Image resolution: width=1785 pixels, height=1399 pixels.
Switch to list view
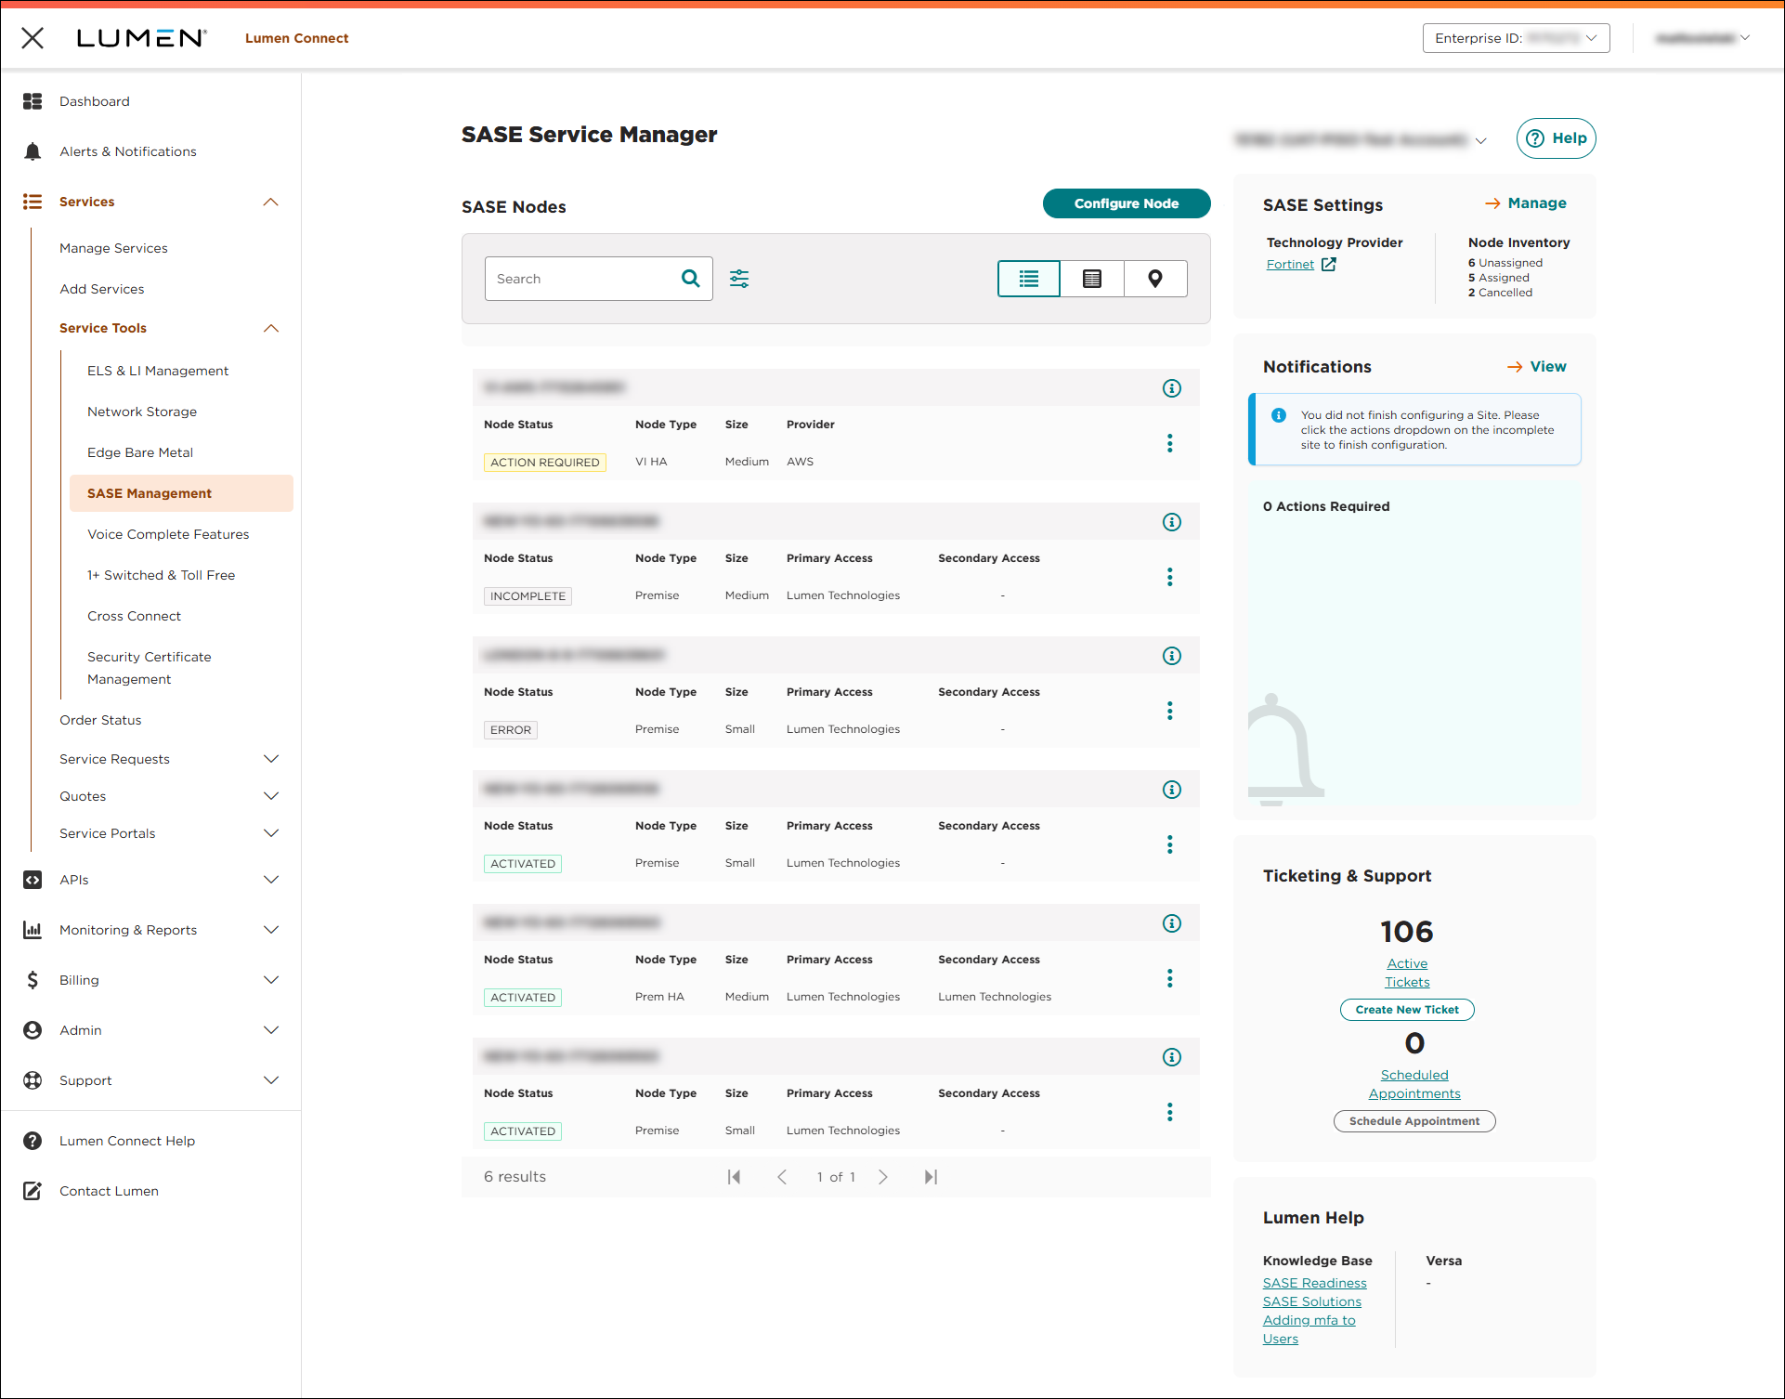(1029, 279)
